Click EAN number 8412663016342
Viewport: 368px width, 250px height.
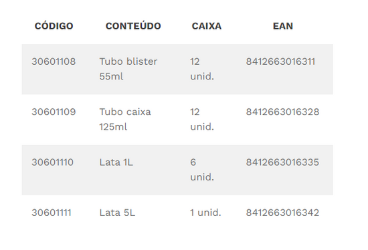pos(282,213)
